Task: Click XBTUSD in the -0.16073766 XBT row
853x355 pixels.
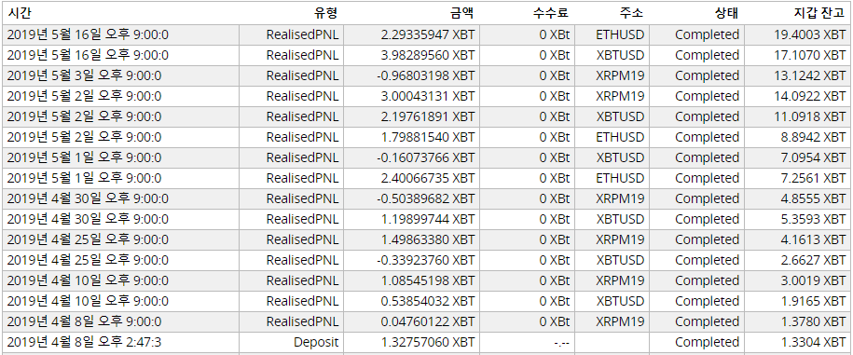Action: (620, 158)
